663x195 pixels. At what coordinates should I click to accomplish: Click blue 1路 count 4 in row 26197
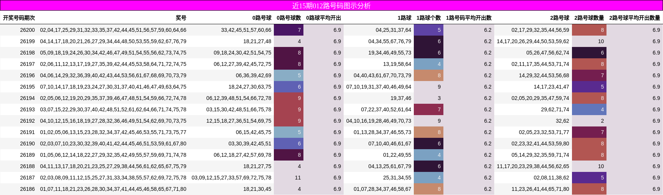[429, 64]
